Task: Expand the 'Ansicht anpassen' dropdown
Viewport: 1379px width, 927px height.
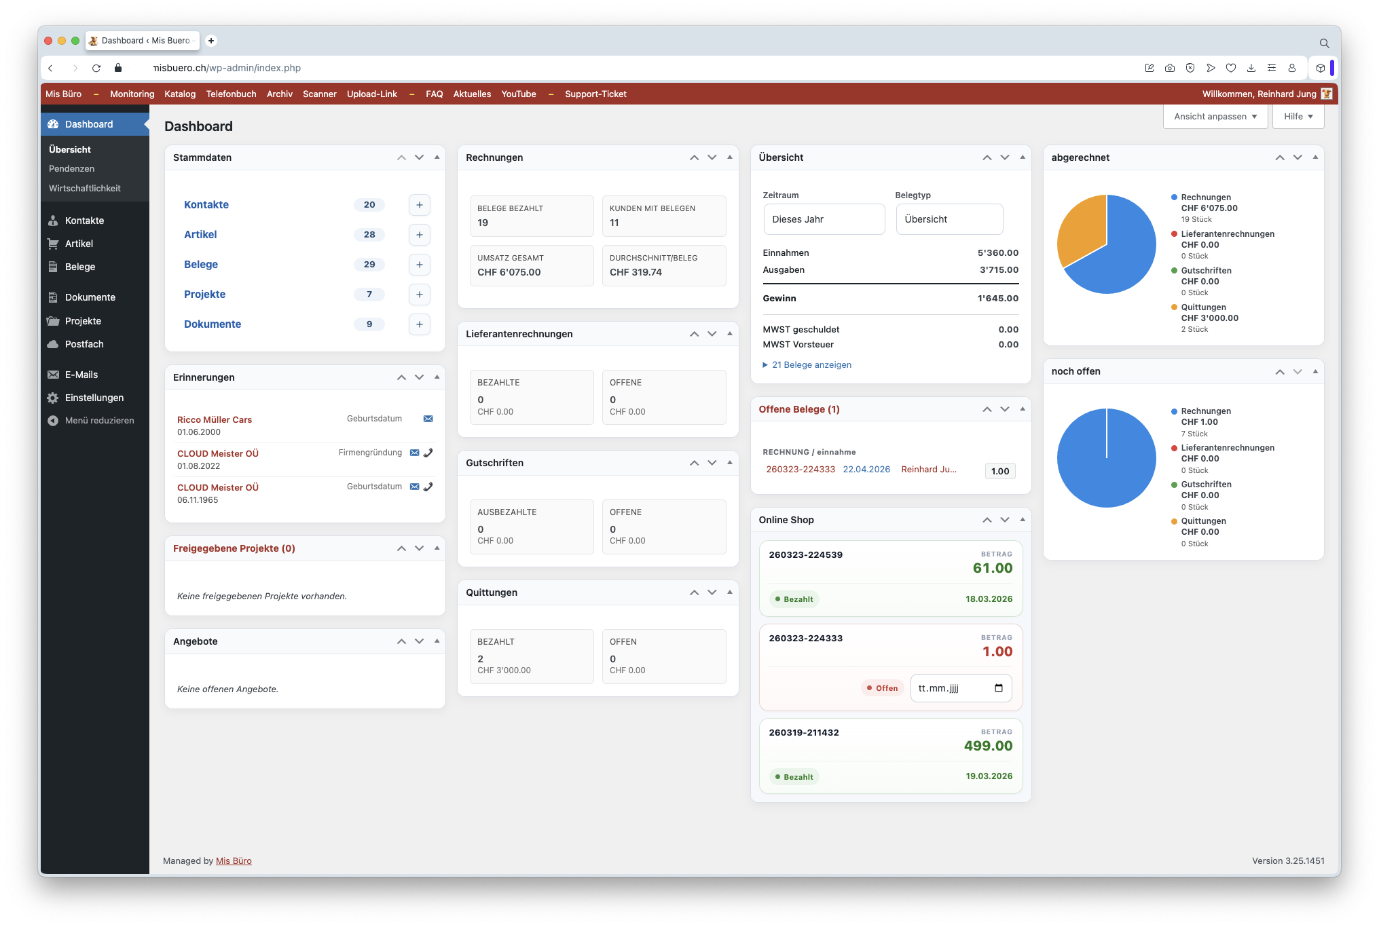Action: pyautogui.click(x=1215, y=116)
